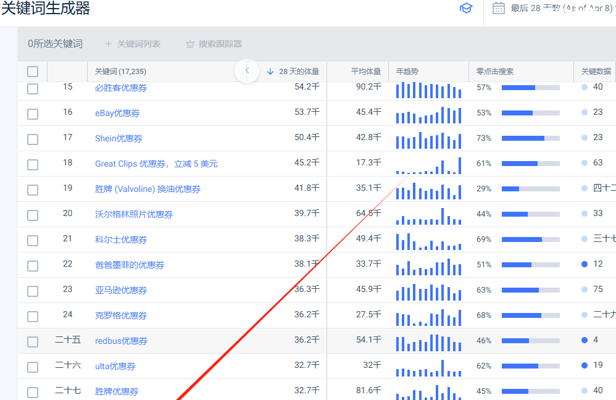Open the calendar date range icon

[x=499, y=8]
